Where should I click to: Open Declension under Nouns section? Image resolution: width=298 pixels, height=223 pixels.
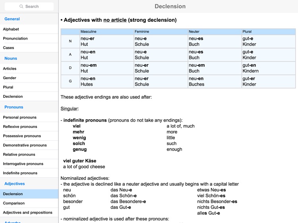29,96
